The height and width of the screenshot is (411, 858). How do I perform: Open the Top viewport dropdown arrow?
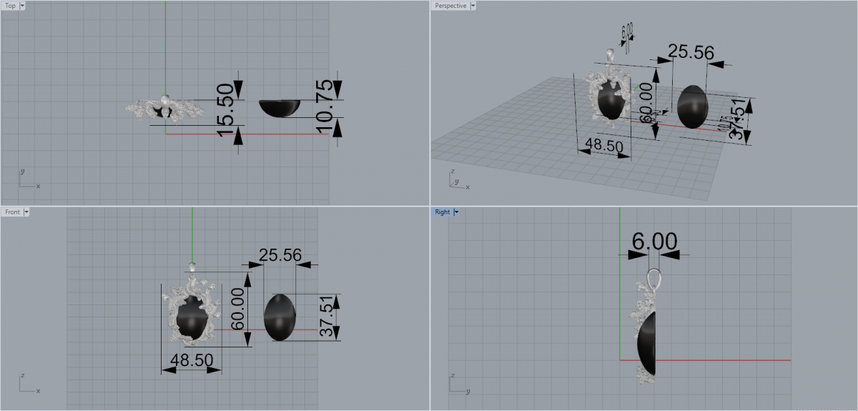click(22, 6)
